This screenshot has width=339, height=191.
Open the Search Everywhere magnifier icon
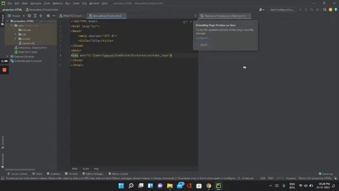325,10
